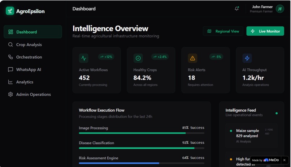Click the Currently processing caption
The width and height of the screenshot is (291, 167).
click(93, 85)
